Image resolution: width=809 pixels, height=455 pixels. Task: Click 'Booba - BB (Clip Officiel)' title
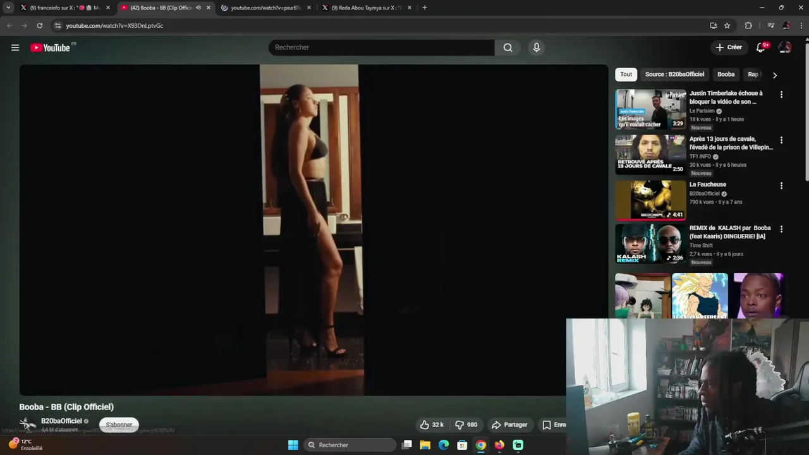66,407
